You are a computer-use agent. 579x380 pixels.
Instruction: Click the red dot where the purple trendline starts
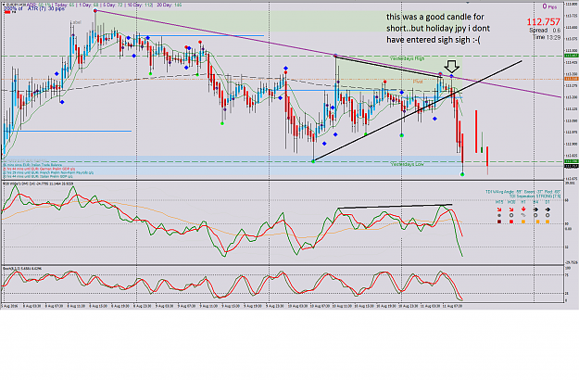pos(95,11)
